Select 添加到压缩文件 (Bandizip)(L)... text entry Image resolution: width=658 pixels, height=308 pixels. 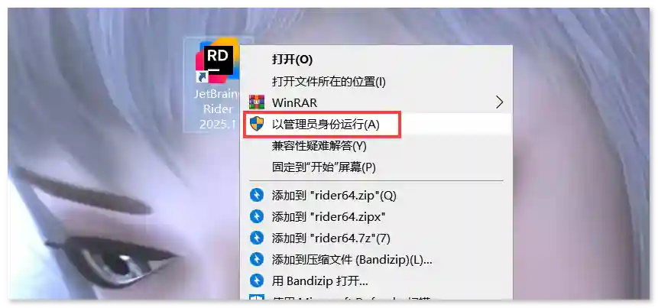[x=352, y=260]
